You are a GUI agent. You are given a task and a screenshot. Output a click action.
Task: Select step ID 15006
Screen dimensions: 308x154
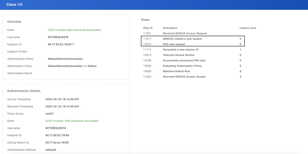[x=147, y=71]
